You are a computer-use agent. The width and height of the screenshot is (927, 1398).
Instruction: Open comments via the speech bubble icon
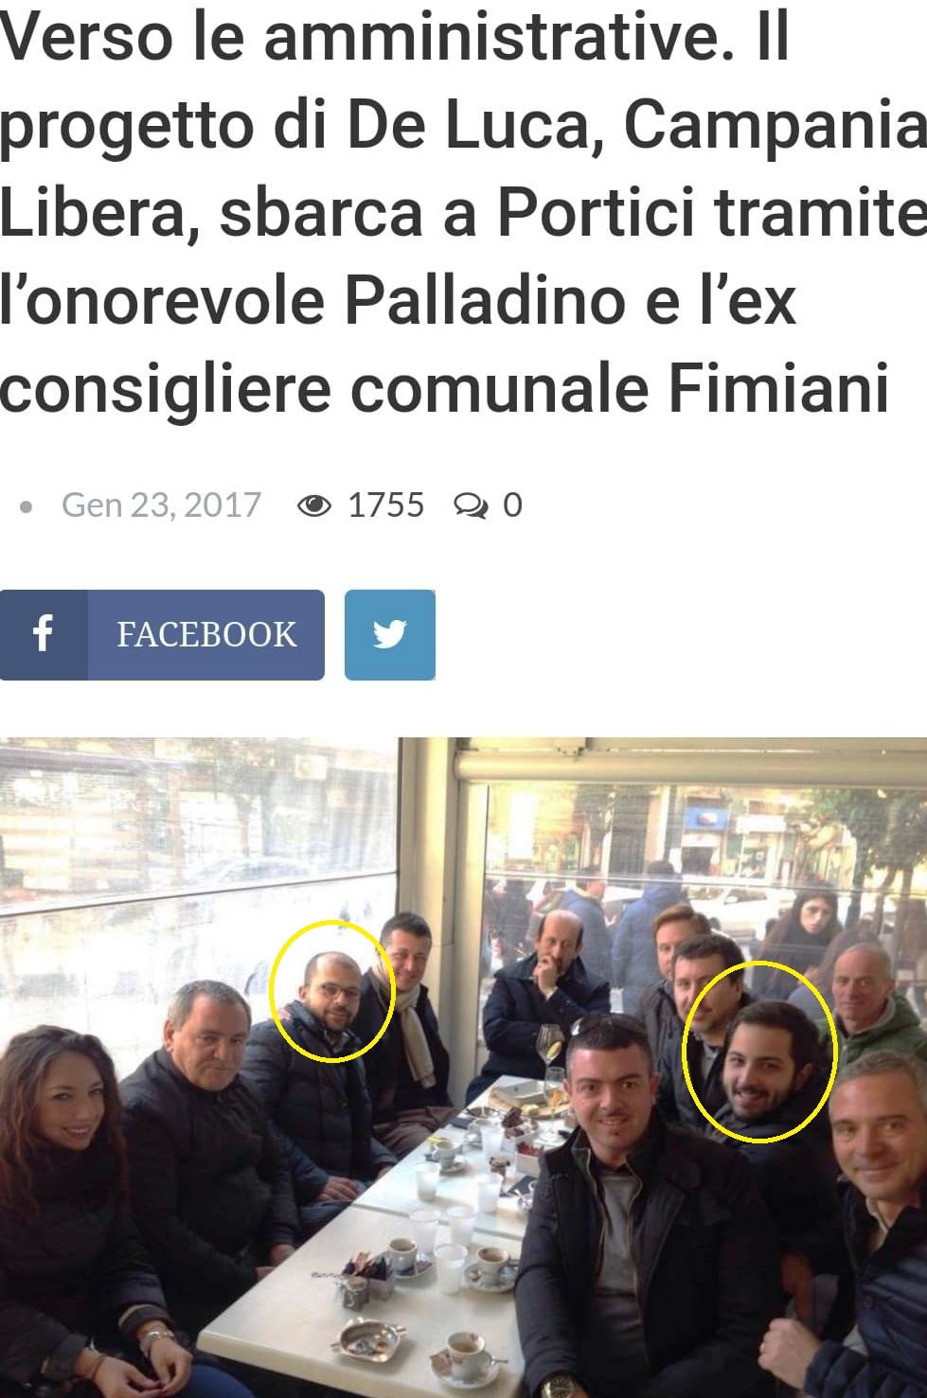470,506
